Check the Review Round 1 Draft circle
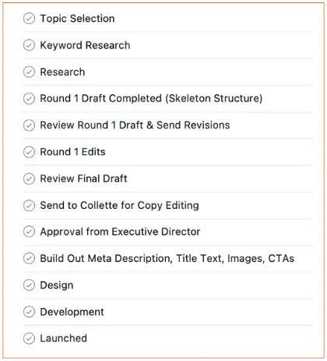Screen dimensions: 327x361 tap(29, 126)
